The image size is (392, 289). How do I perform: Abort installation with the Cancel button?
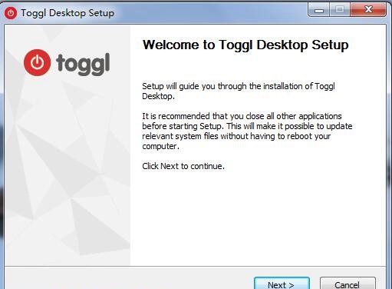tap(348, 284)
